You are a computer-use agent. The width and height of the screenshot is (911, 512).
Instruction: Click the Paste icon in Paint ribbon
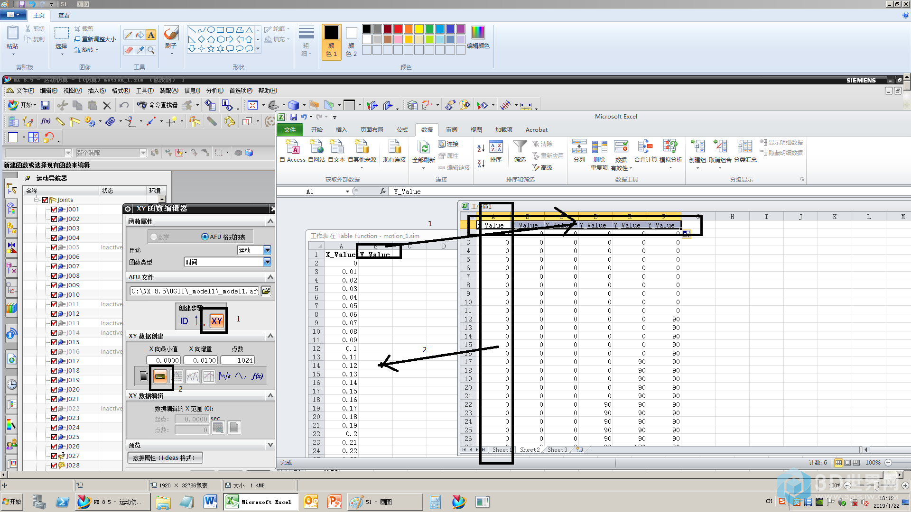tap(12, 33)
